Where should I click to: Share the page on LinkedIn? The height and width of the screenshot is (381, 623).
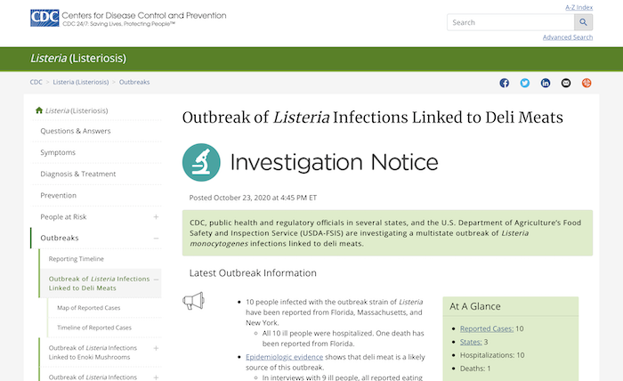(546, 83)
